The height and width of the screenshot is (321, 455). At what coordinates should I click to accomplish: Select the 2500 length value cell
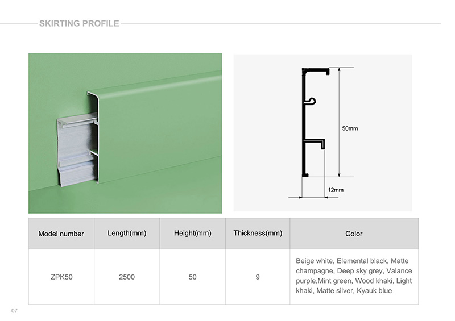tap(127, 277)
